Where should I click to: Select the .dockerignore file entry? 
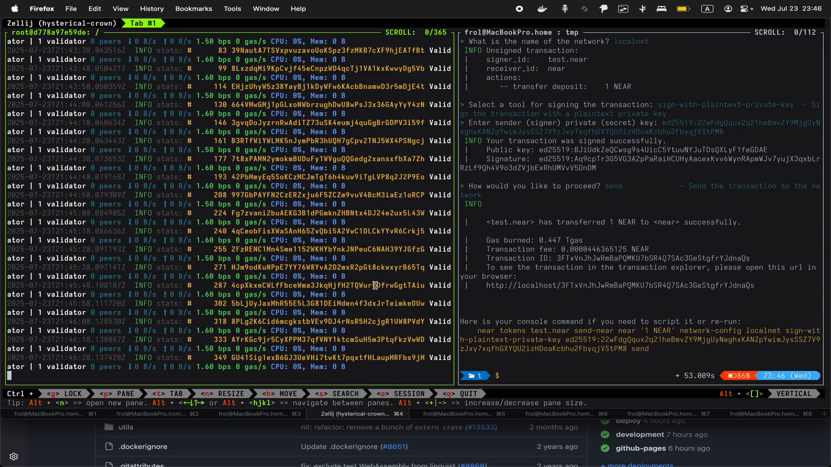point(143,447)
